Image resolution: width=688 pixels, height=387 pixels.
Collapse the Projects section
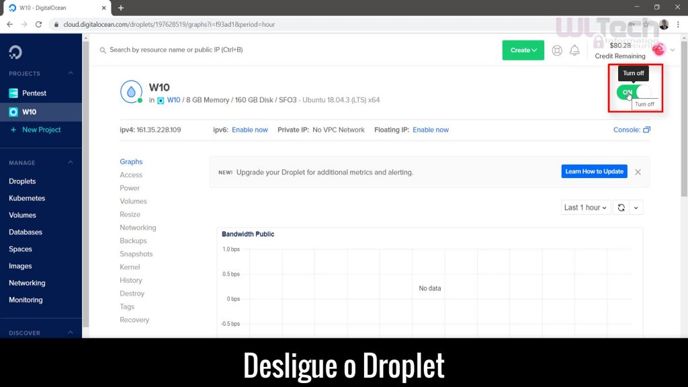coord(70,73)
